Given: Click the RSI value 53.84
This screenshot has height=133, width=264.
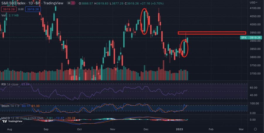Looking at the screenshot, I should click(26, 84).
